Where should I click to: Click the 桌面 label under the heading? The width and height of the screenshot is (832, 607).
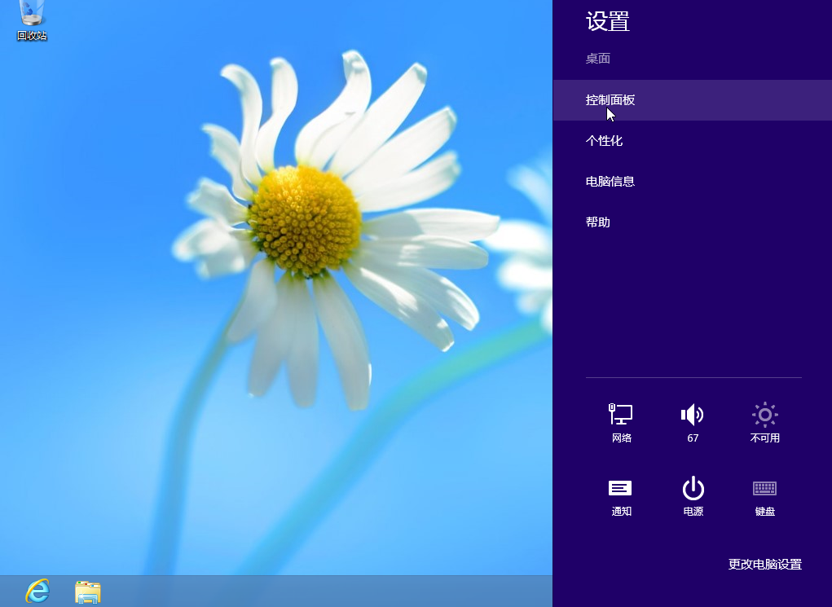pyautogui.click(x=598, y=59)
